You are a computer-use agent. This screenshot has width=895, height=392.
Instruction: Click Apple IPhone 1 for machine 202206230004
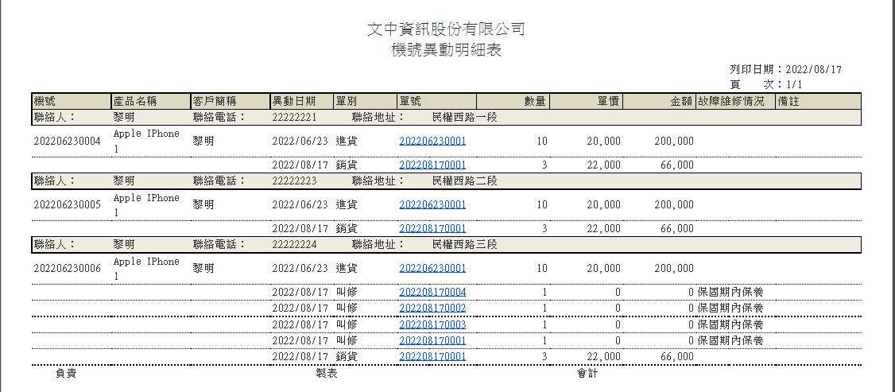[147, 141]
